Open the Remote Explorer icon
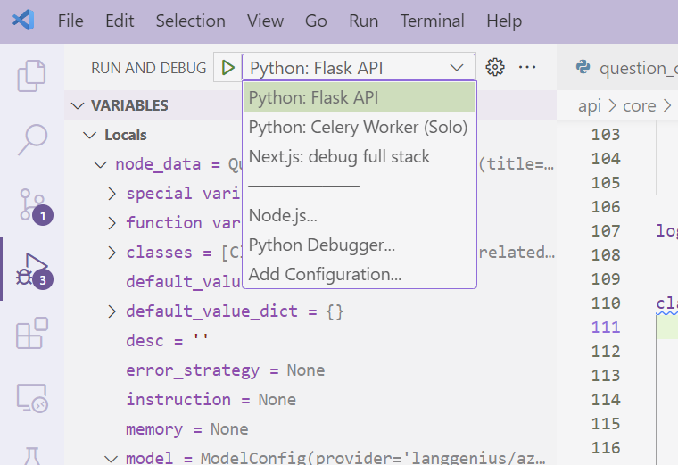This screenshot has width=678, height=465. (32, 399)
